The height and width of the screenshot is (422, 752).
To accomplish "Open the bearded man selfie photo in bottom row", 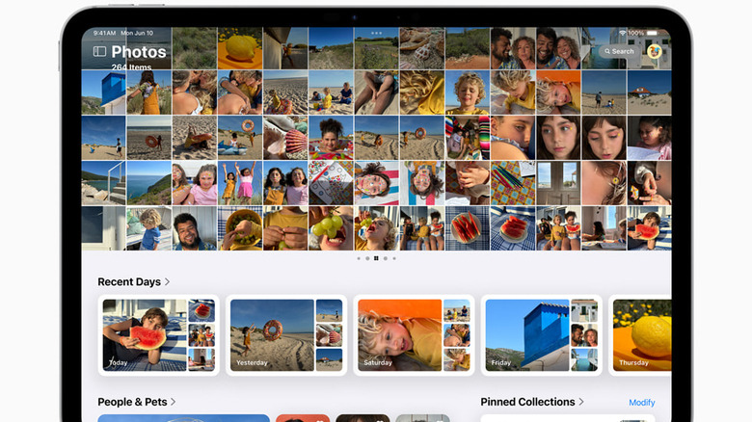I will click(x=194, y=228).
